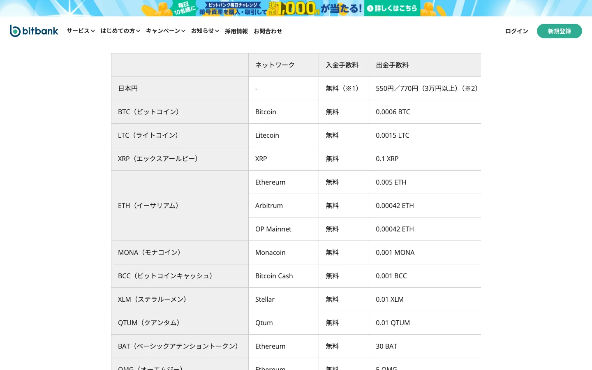Expand the はじめての方 menu

(x=120, y=31)
